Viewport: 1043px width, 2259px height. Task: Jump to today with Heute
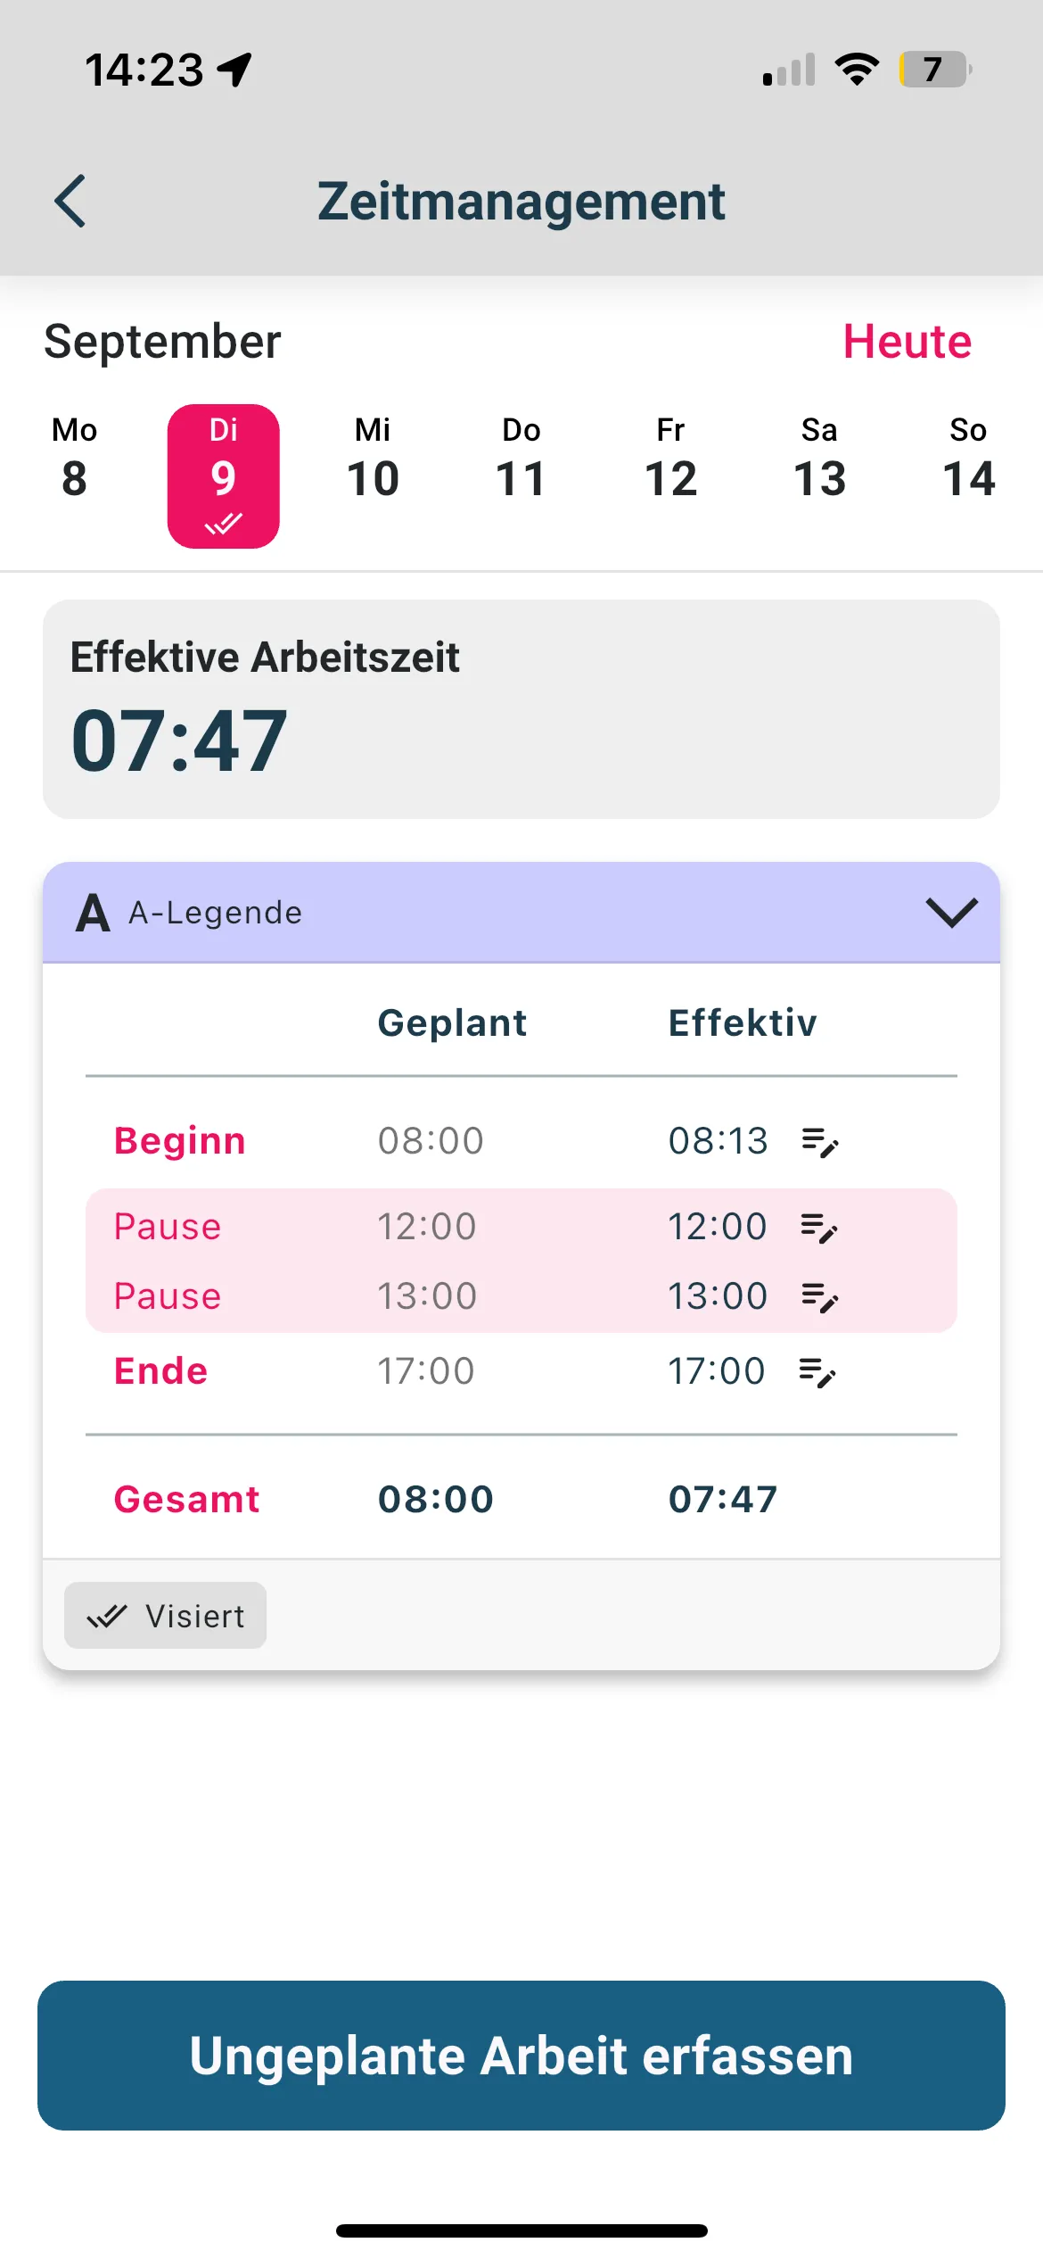tap(907, 342)
